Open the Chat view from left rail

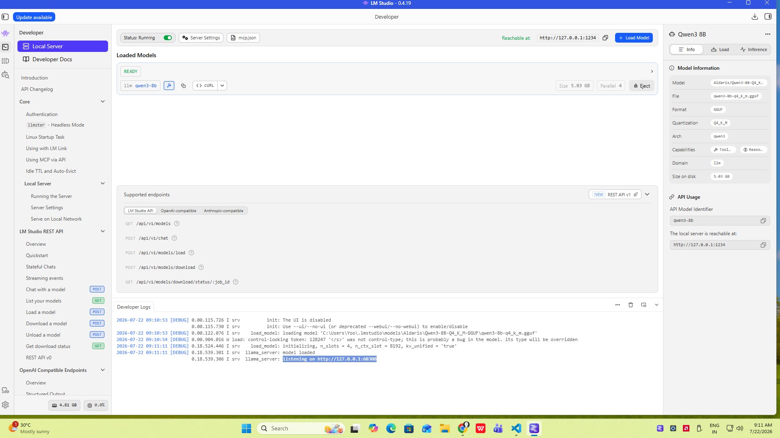tap(5, 33)
